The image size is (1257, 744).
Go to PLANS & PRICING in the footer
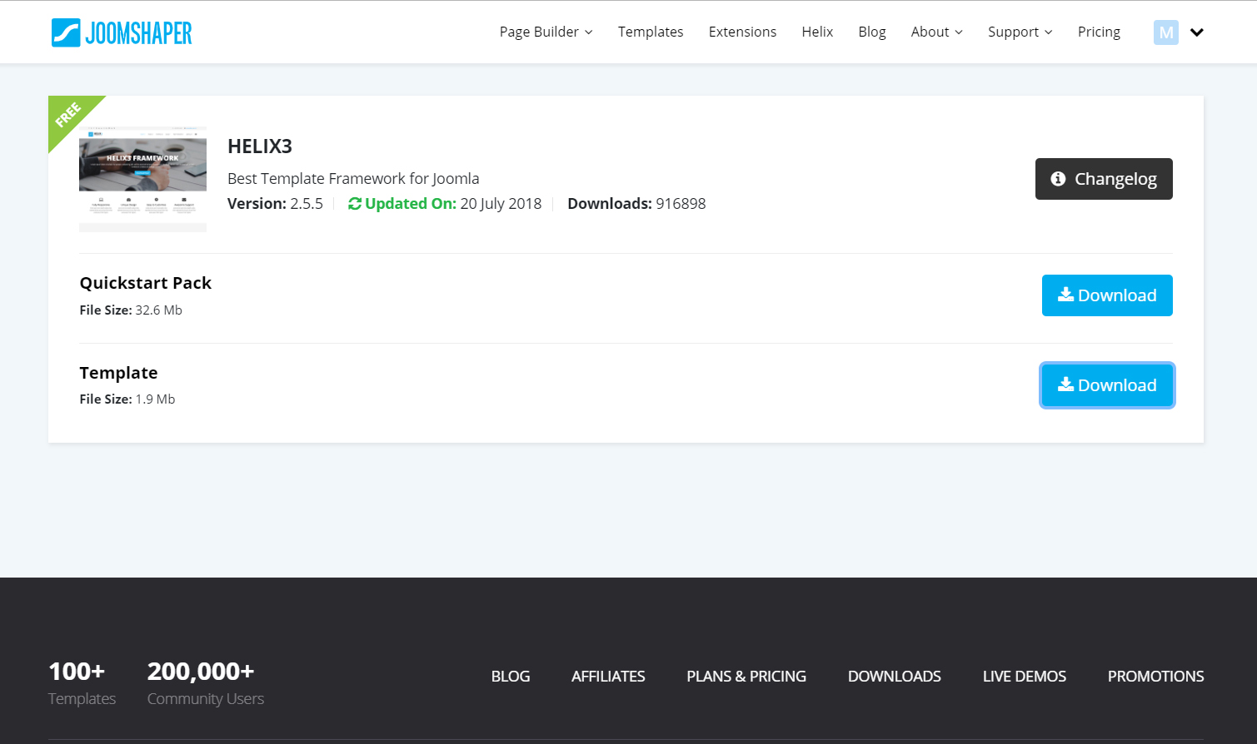[x=746, y=677]
